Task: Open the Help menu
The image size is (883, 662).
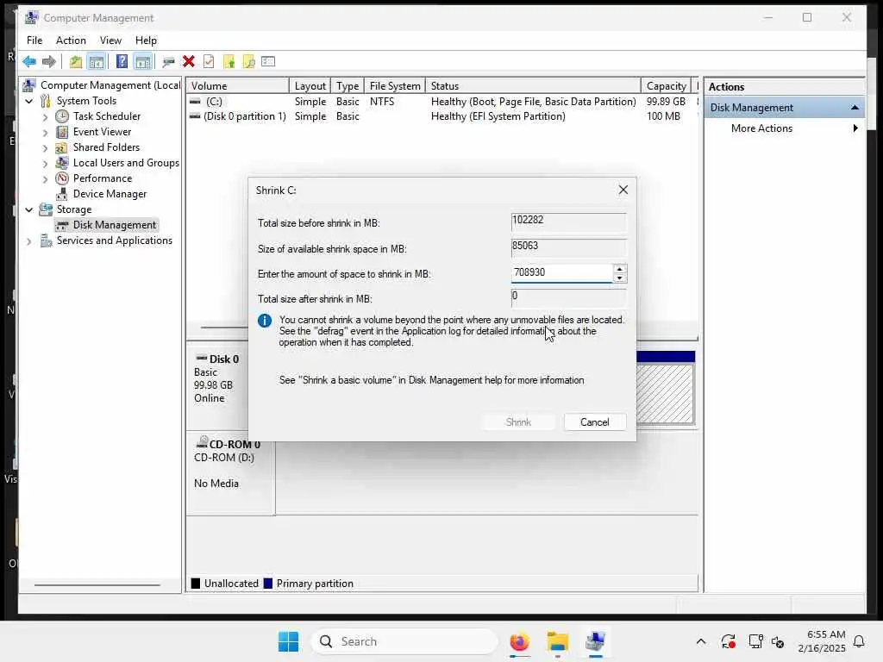Action: pyautogui.click(x=146, y=40)
